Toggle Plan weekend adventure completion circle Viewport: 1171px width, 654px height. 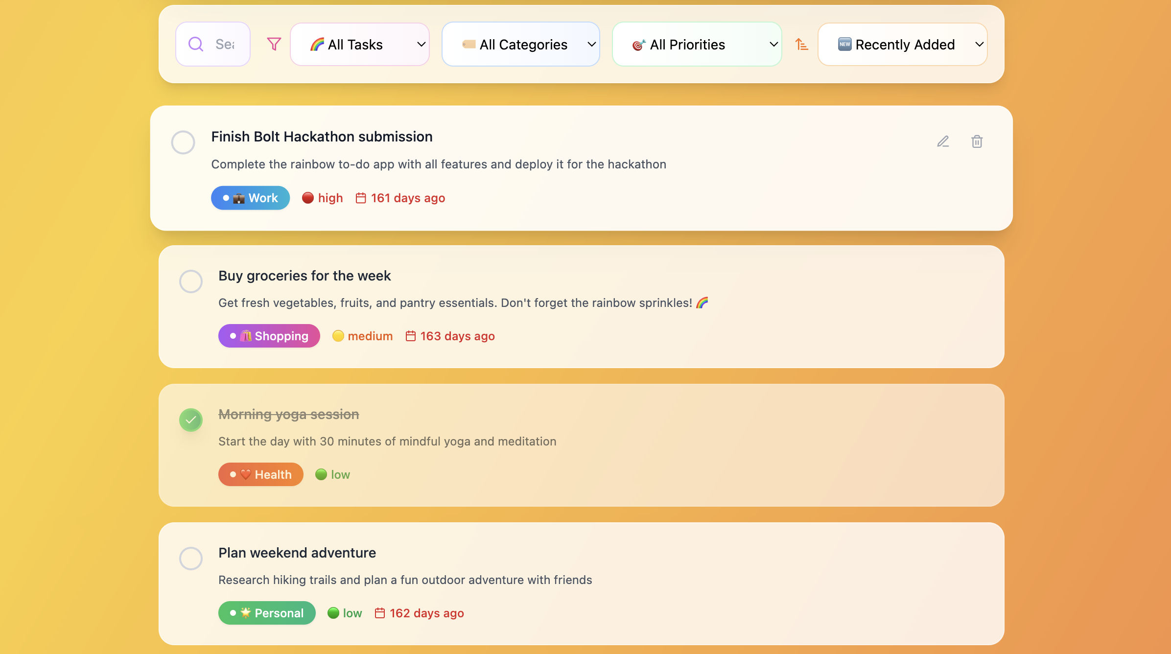point(191,559)
